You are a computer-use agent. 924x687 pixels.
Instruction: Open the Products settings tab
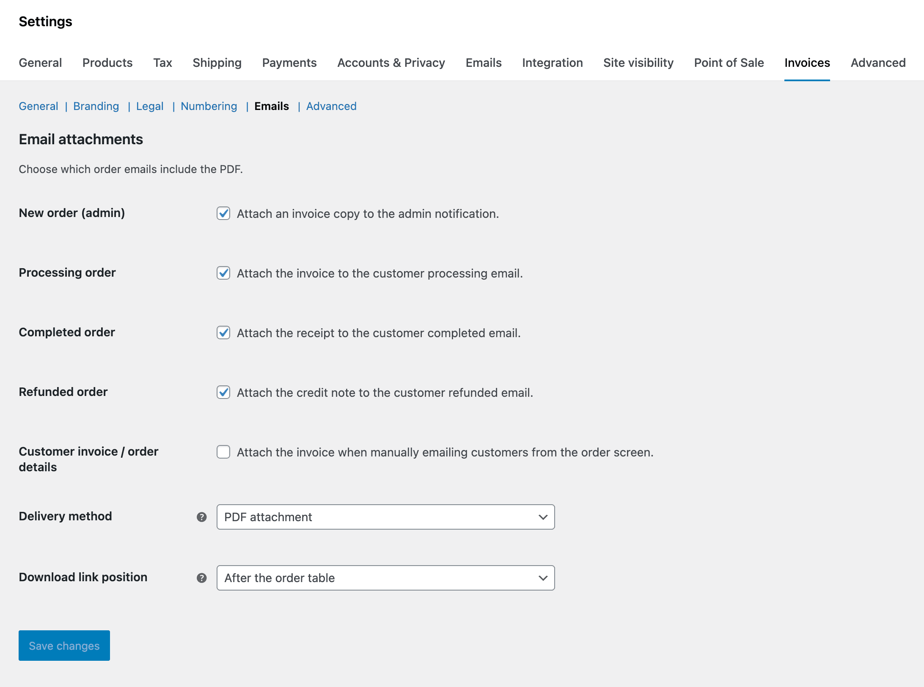[x=107, y=63]
